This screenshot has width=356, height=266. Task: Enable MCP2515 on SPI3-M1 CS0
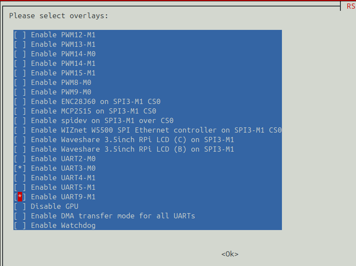tap(148, 111)
